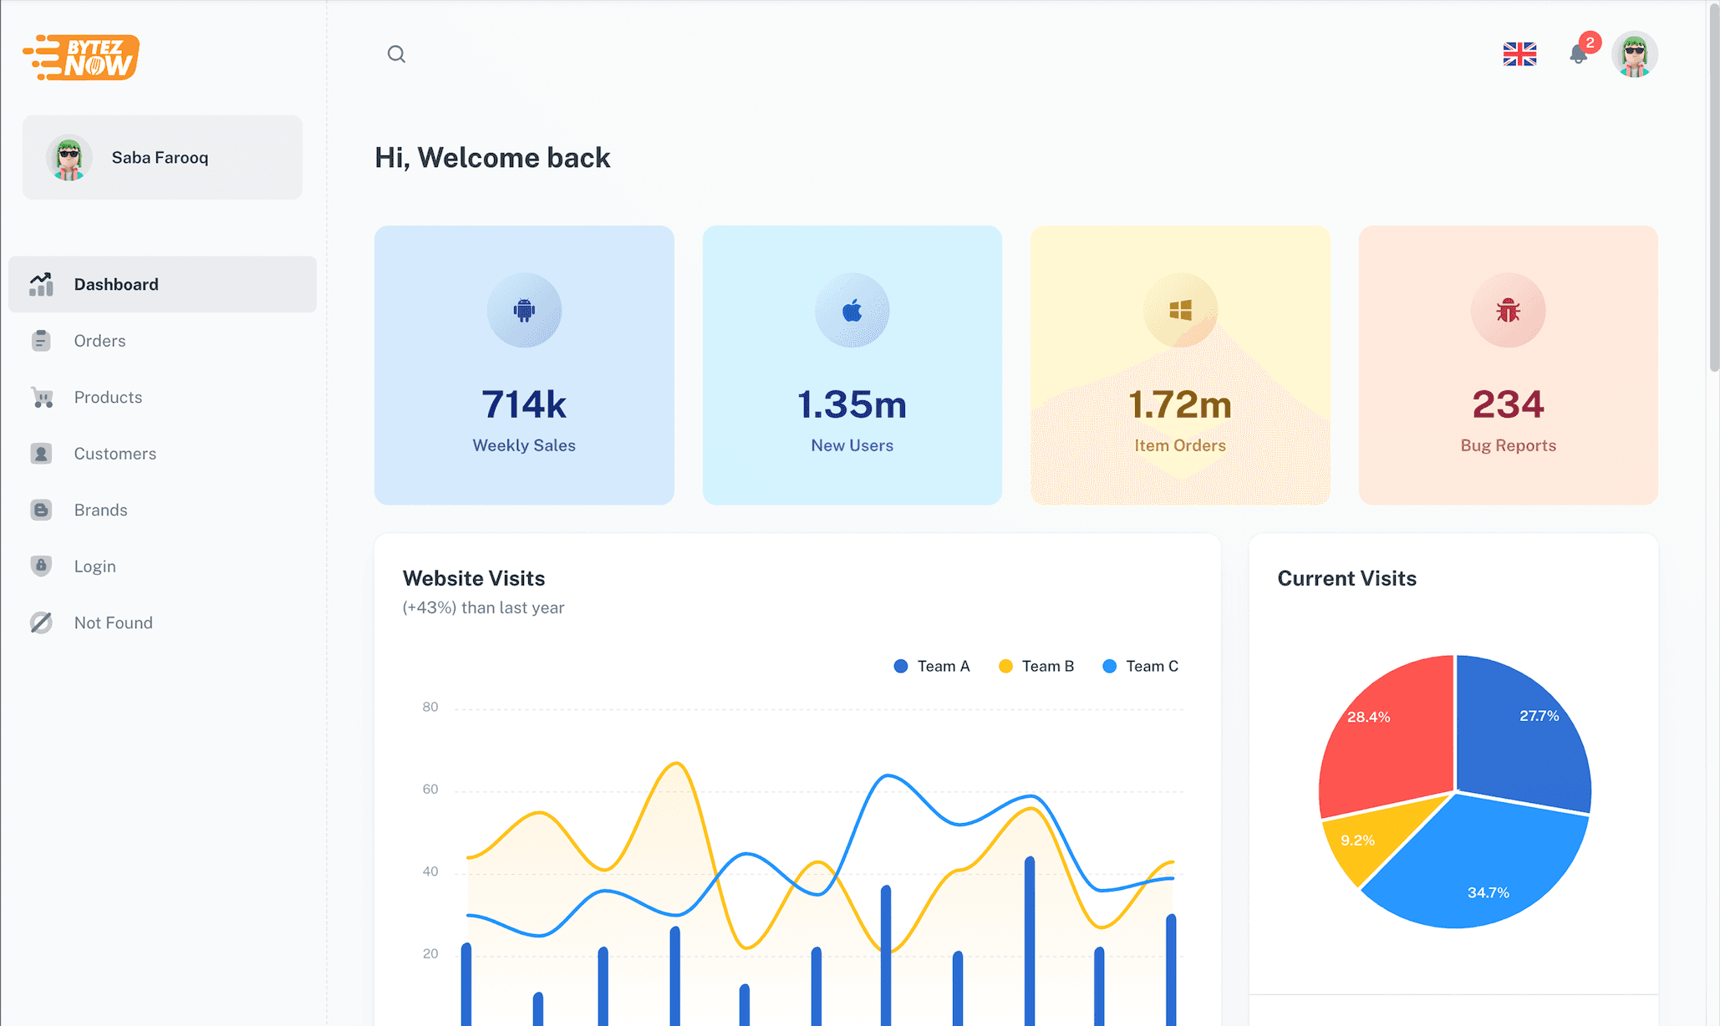Open the top-right user avatar menu
Viewport: 1720px width, 1026px height.
[x=1634, y=55]
